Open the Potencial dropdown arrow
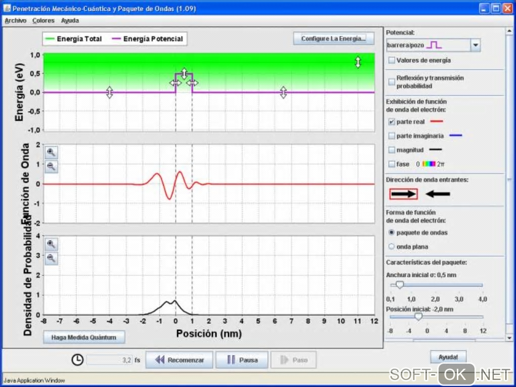Image resolution: width=516 pixels, height=387 pixels. tap(475, 45)
